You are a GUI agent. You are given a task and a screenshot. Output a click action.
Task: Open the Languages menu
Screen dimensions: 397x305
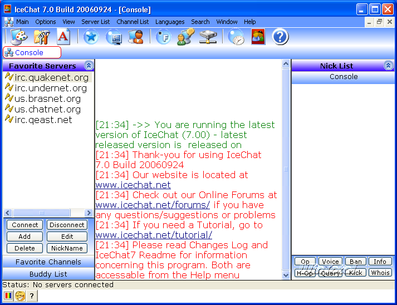(170, 22)
